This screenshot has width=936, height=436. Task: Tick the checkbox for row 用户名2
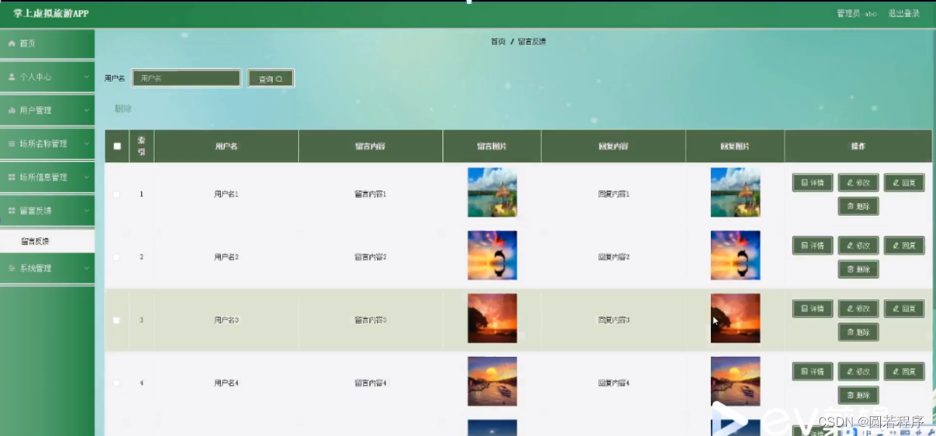click(x=116, y=257)
